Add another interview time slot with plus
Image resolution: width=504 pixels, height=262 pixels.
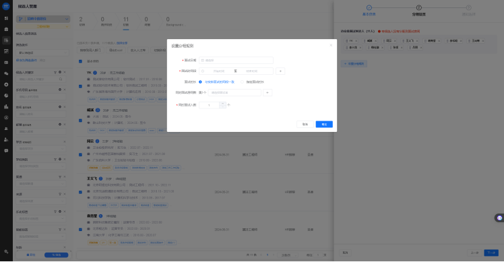pos(280,71)
